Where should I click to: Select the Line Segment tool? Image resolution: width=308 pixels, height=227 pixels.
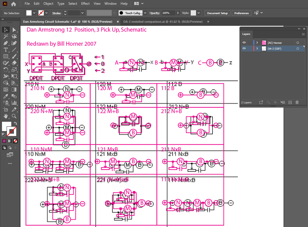click(14, 50)
